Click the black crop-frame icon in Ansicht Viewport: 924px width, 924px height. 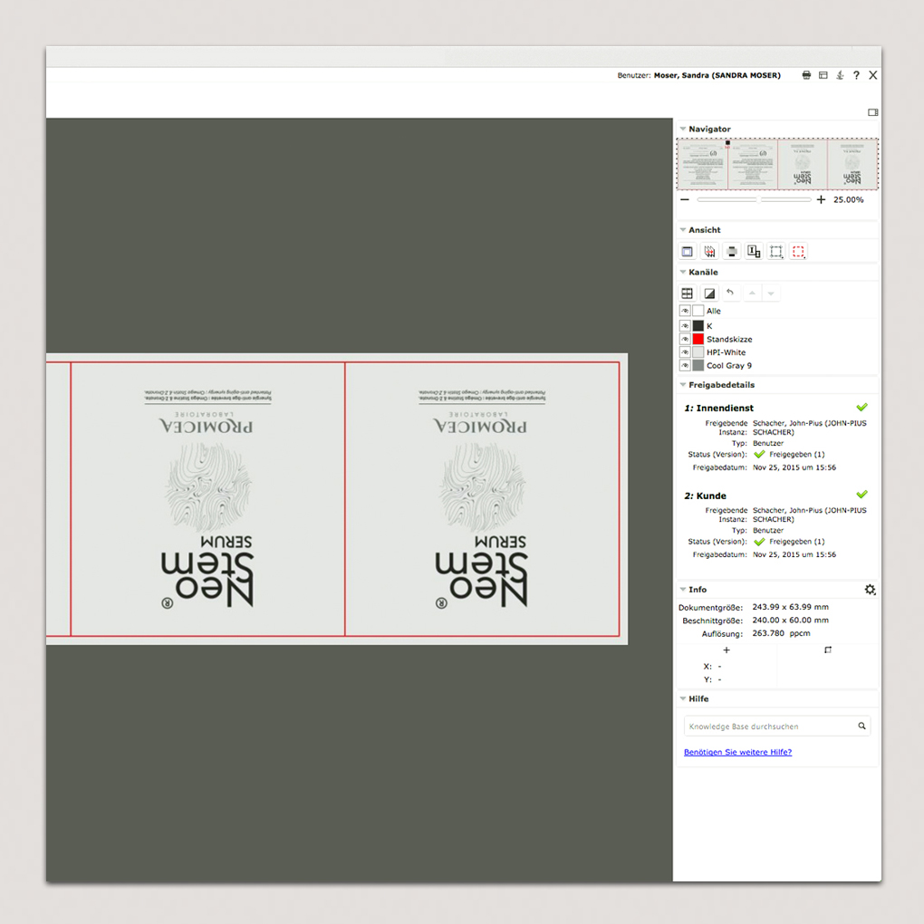pyautogui.click(x=776, y=252)
